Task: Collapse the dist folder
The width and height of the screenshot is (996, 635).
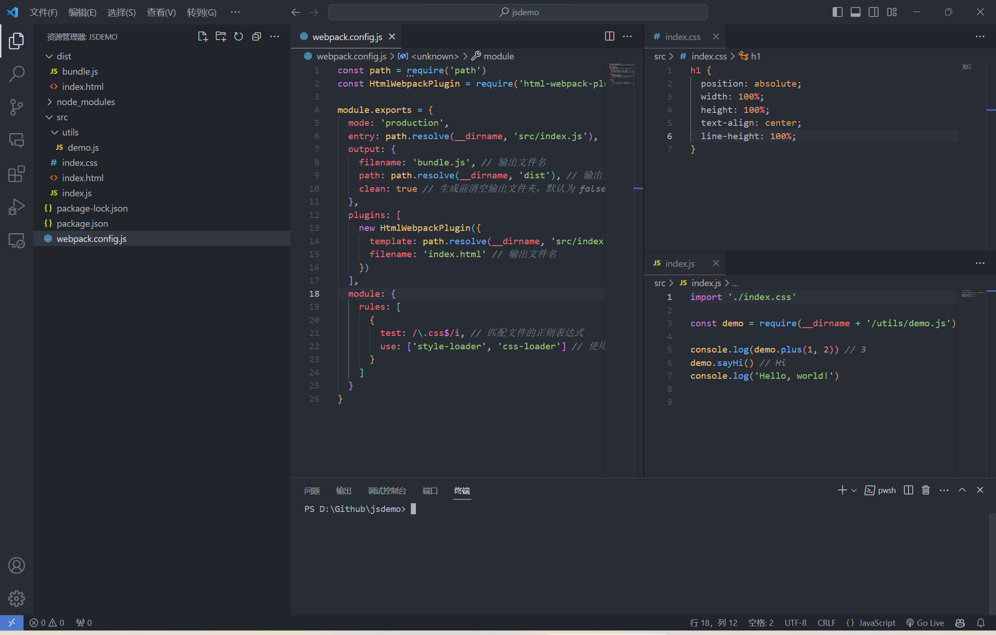Action: [x=64, y=56]
